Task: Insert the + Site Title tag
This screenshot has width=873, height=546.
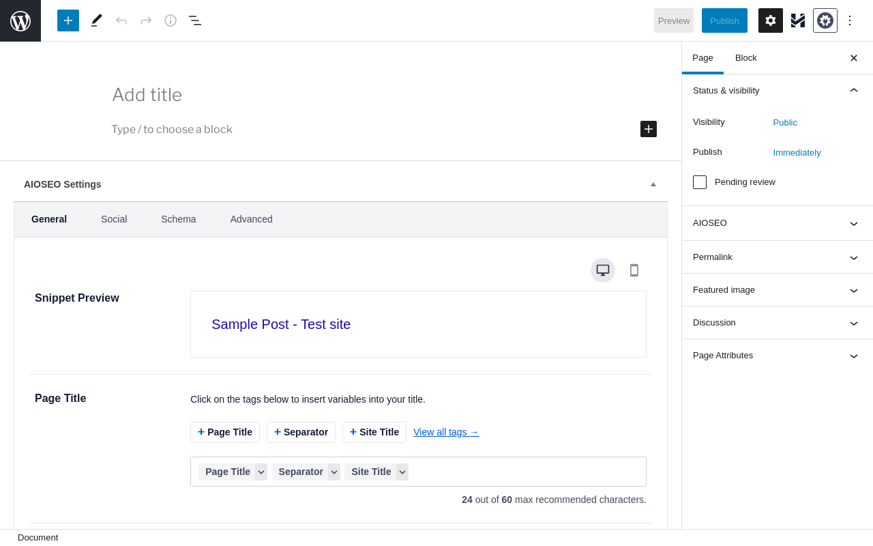Action: click(x=374, y=432)
